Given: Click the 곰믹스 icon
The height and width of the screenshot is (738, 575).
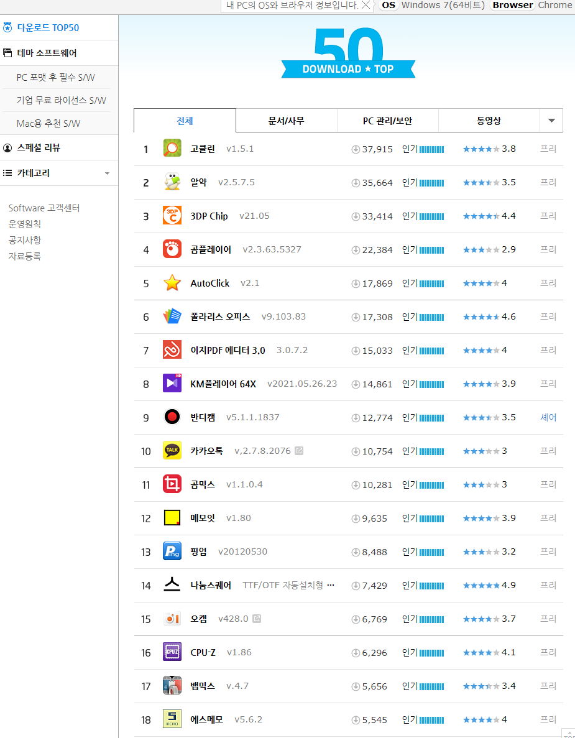Looking at the screenshot, I should (x=172, y=484).
